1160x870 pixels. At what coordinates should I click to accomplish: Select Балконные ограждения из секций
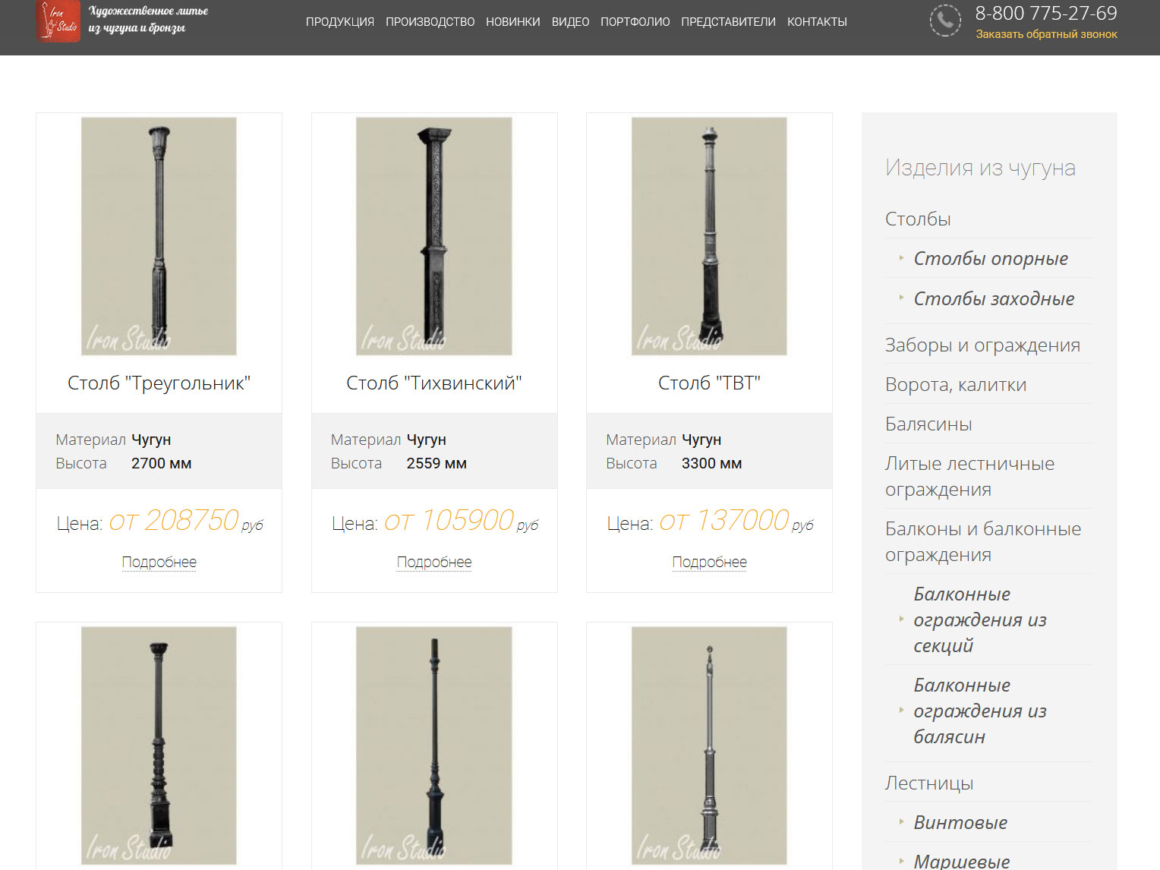[x=980, y=619]
